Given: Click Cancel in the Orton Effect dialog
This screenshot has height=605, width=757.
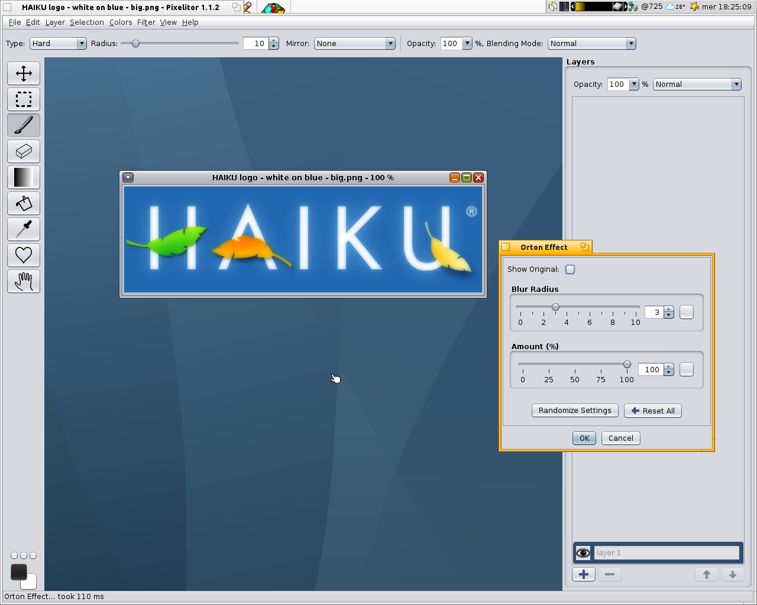Looking at the screenshot, I should (621, 438).
